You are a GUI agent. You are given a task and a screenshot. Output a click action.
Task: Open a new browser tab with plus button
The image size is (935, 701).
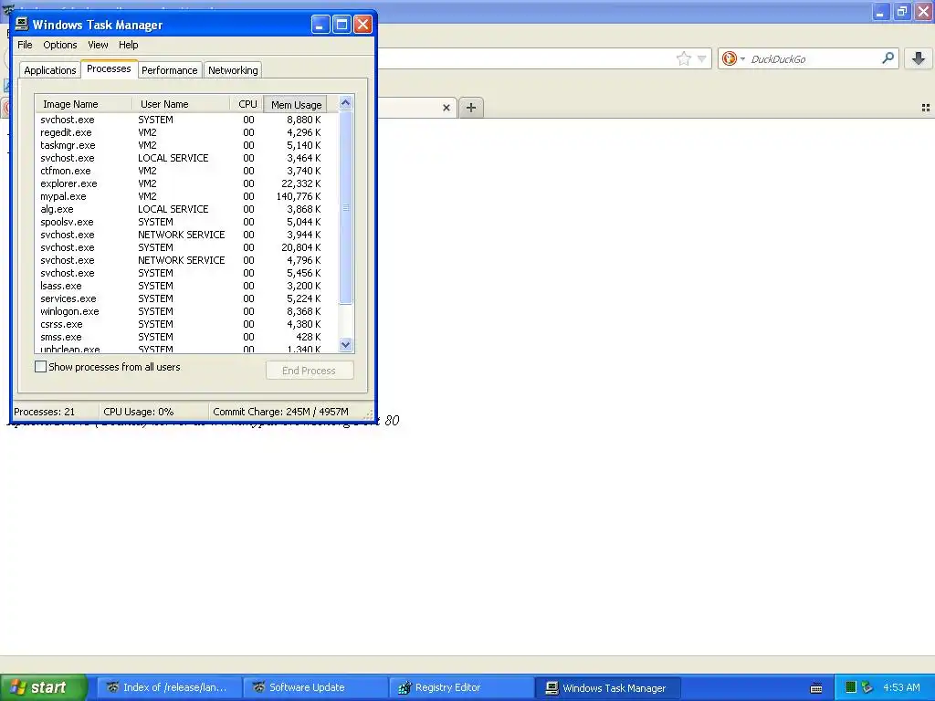(x=471, y=108)
